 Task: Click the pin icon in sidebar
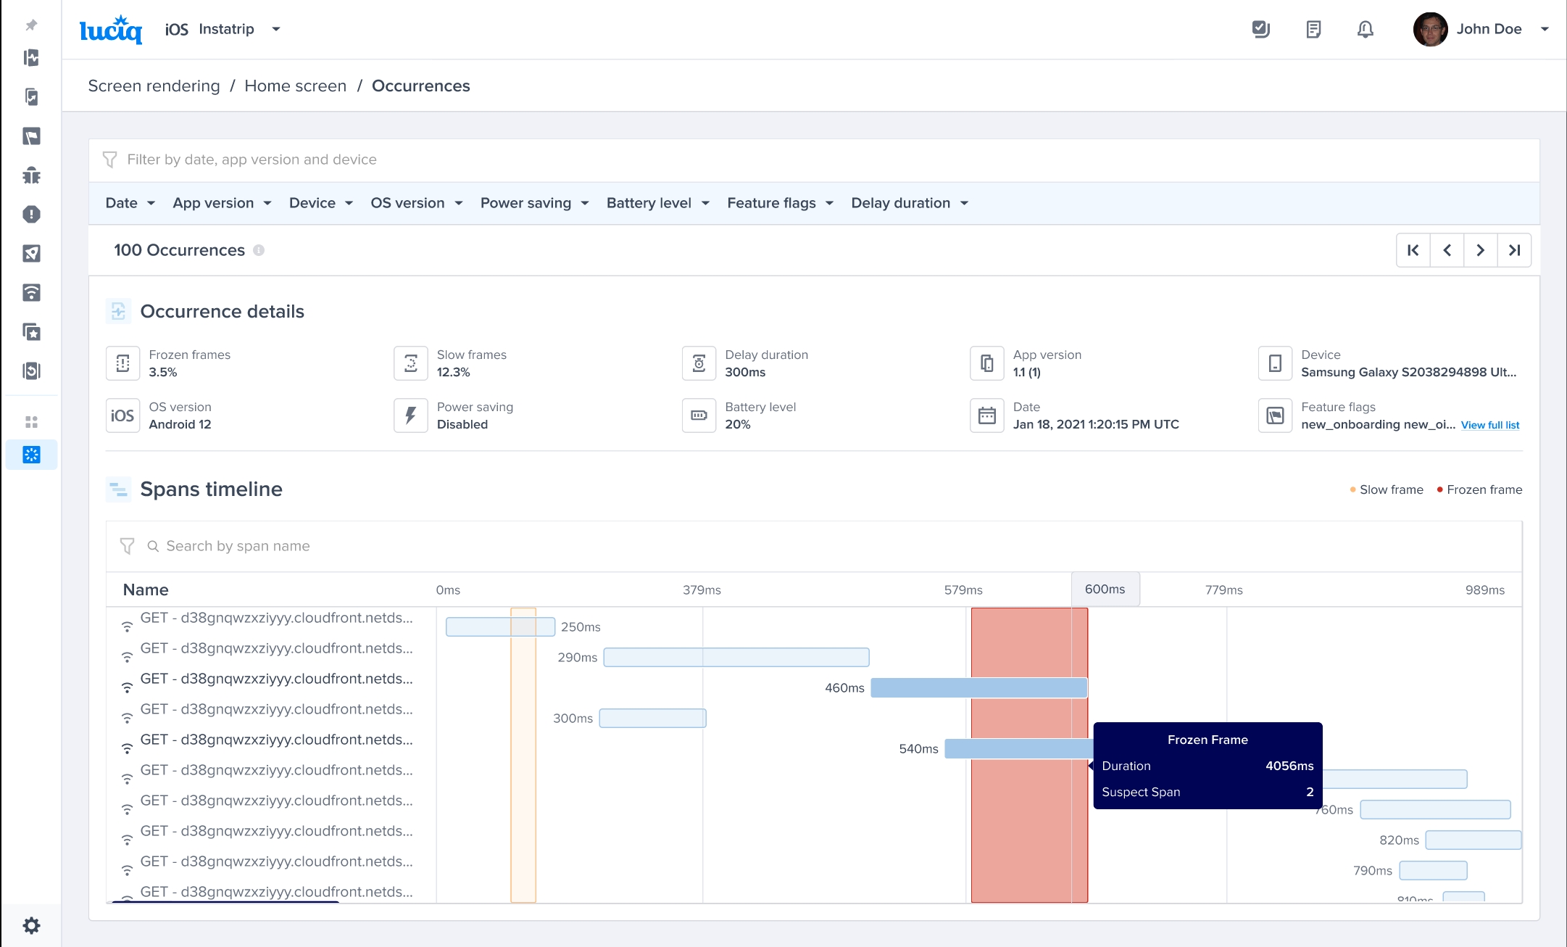31,25
